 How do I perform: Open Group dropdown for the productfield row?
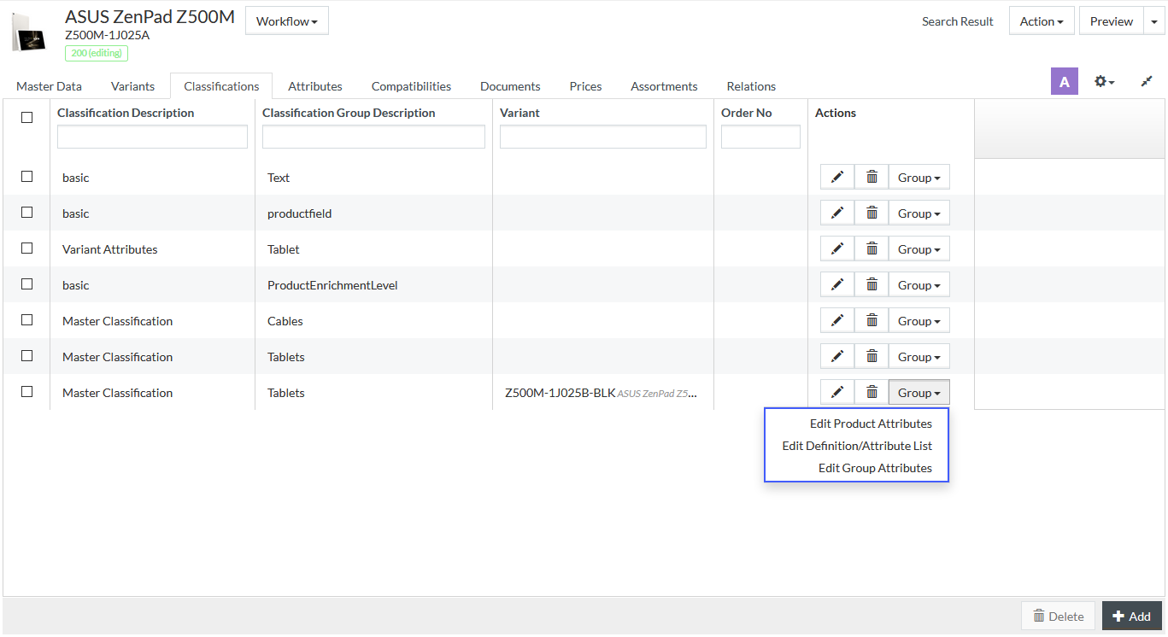[919, 213]
